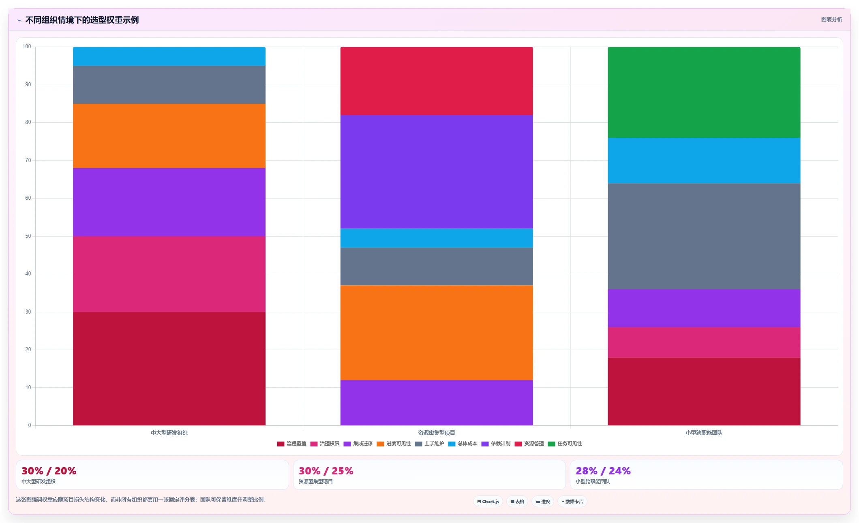Click gray 上手维护 segment in 中大型研发组织 bar
This screenshot has height=523, width=859.
169,85
